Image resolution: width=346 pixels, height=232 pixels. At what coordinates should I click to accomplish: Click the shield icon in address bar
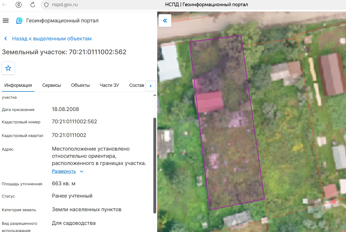46,5
